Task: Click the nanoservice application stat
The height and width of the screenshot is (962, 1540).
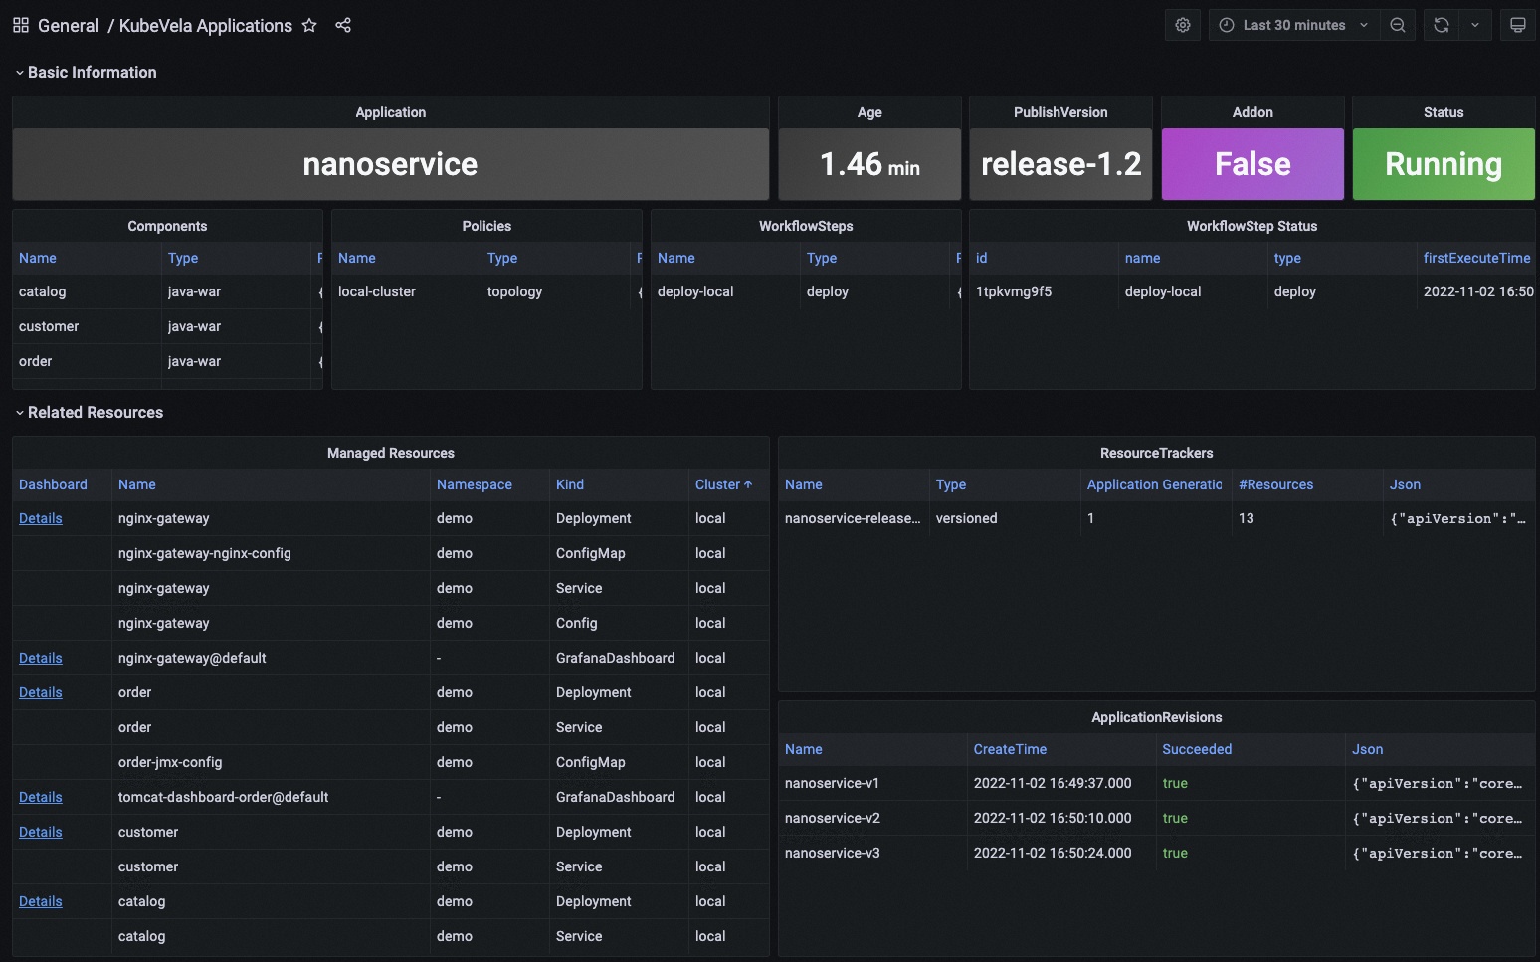Action: pyautogui.click(x=391, y=164)
